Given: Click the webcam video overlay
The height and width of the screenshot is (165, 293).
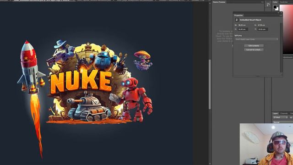Looking at the screenshot, I should click(266, 144).
